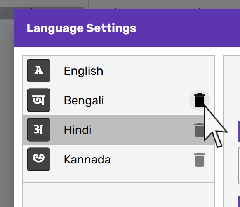This screenshot has width=240, height=207.
Task: Click the trash icon beside Kannada
Action: (x=199, y=160)
